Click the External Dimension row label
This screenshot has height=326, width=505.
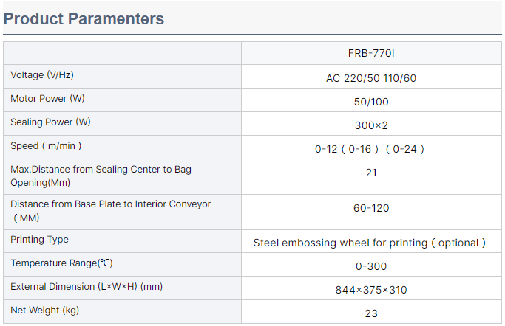tap(86, 287)
